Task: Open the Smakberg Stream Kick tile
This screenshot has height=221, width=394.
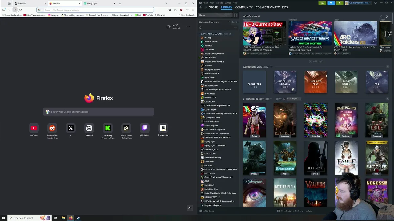Action: 108,128
